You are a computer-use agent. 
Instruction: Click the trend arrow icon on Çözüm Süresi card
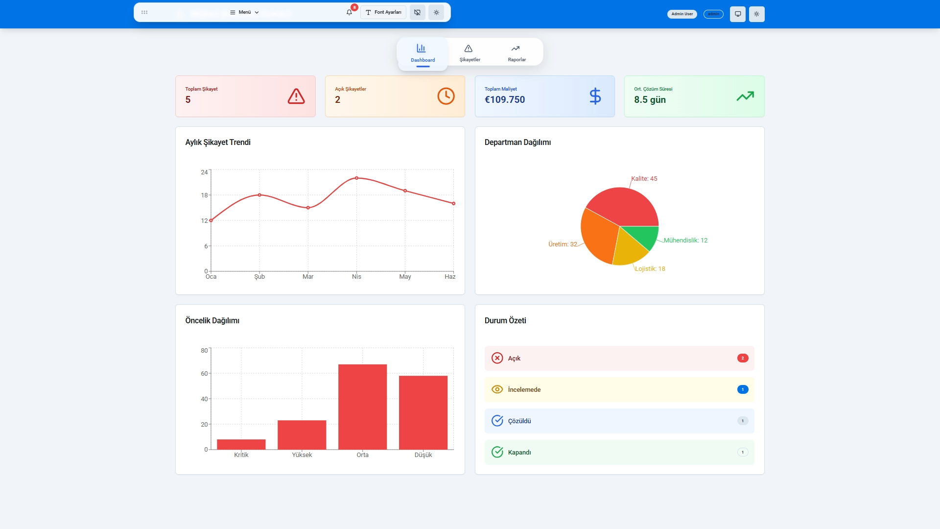pyautogui.click(x=745, y=96)
